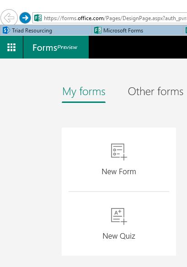Click the browser back arrow button

click(9, 17)
